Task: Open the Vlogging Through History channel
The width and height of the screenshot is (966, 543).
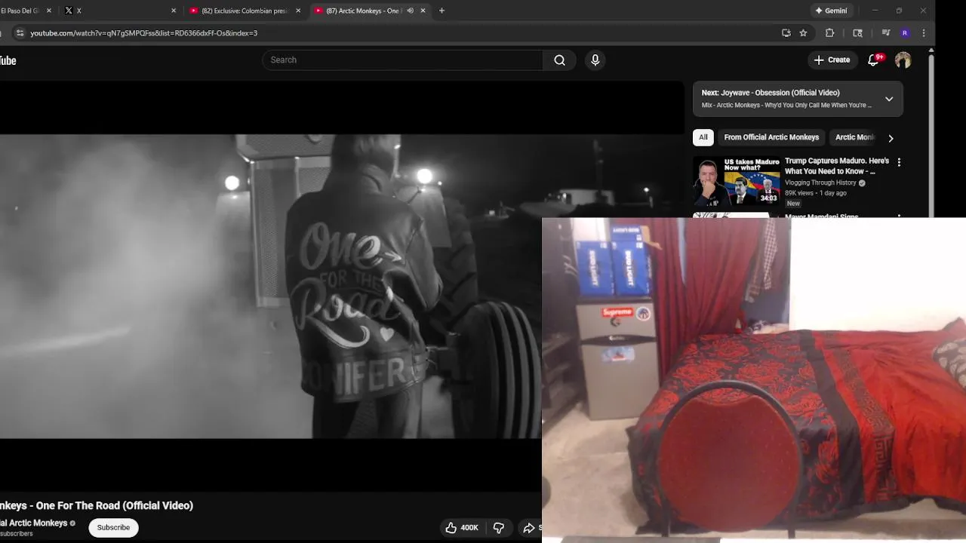Action: [820, 183]
